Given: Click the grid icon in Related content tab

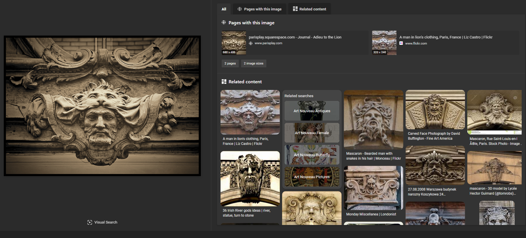Looking at the screenshot, I should [x=295, y=9].
